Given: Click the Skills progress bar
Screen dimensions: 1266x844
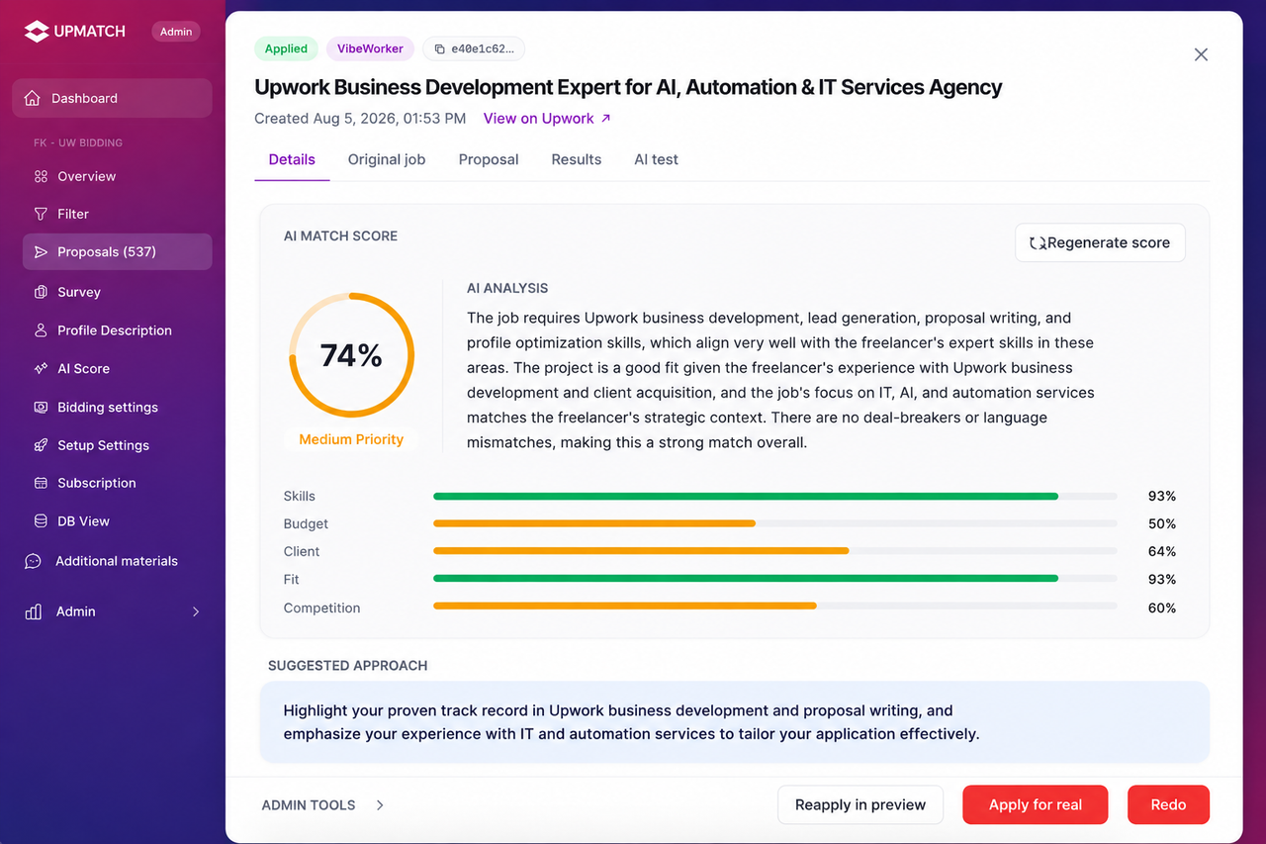Looking at the screenshot, I should (x=775, y=496).
